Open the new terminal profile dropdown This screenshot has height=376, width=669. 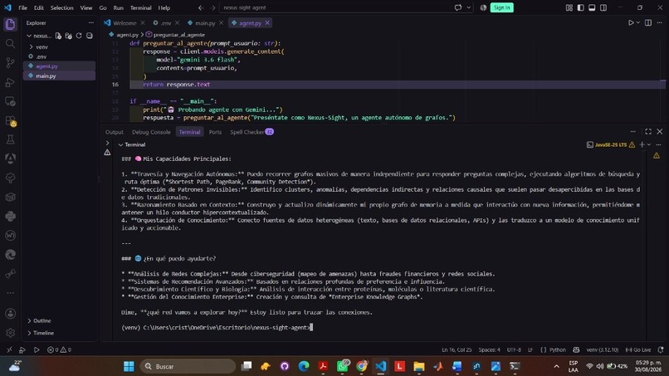pos(649,144)
